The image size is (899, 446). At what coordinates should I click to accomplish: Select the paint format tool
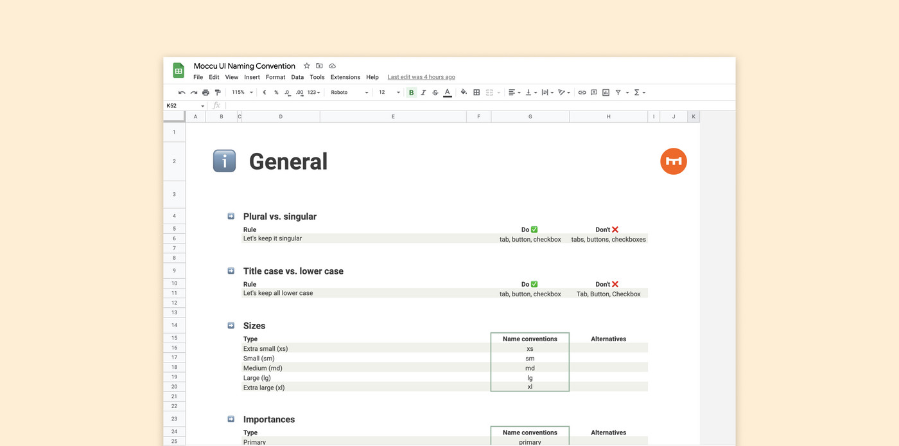pos(218,92)
